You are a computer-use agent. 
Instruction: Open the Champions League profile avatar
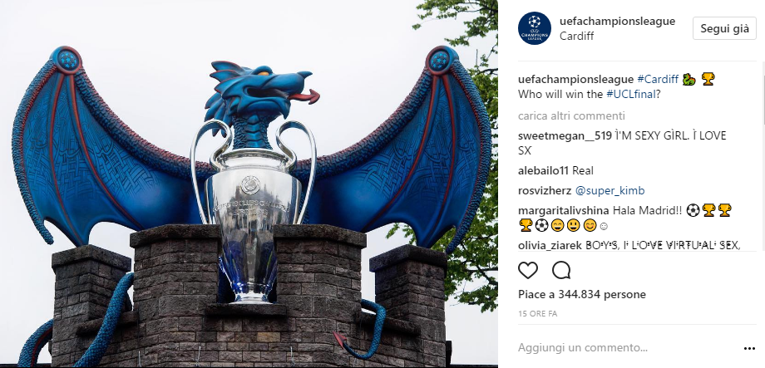535,28
